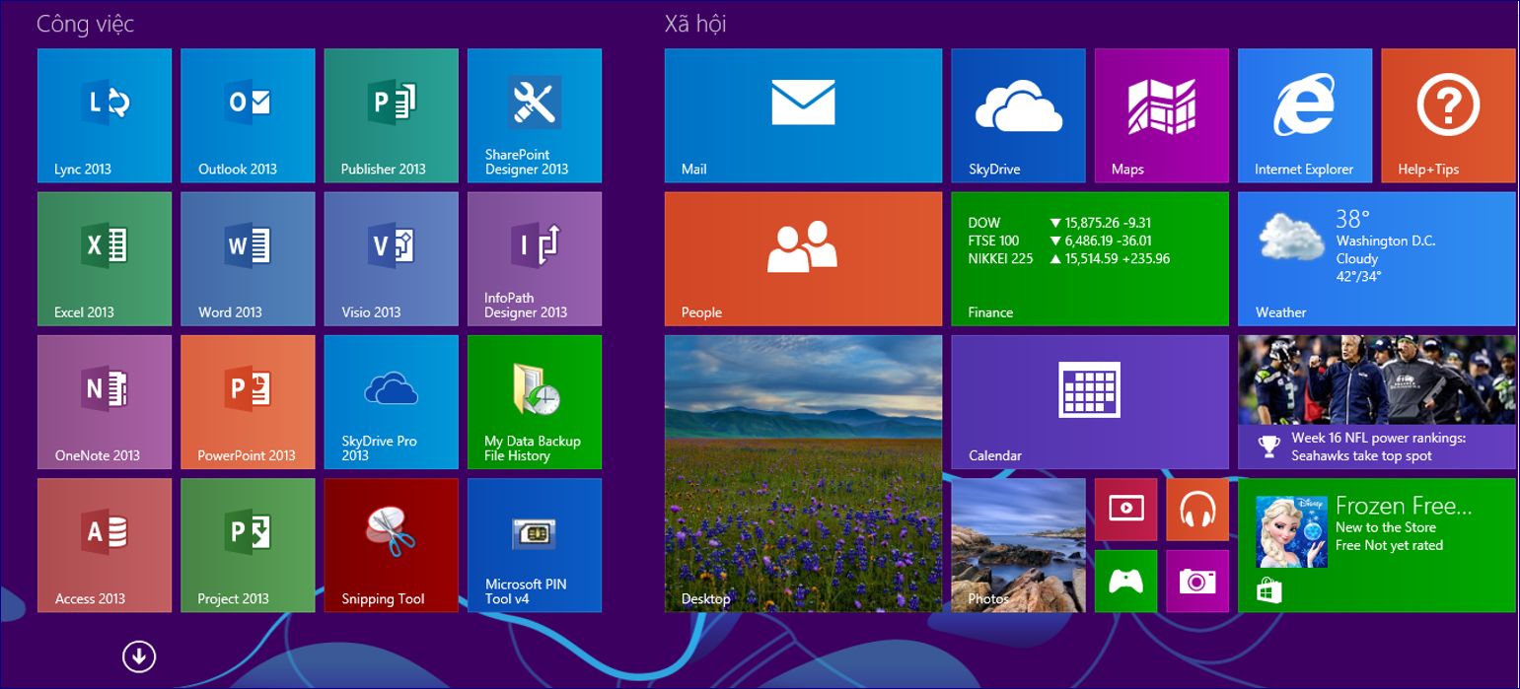Launch the Music app tile
This screenshot has height=689, width=1520.
[1195, 508]
